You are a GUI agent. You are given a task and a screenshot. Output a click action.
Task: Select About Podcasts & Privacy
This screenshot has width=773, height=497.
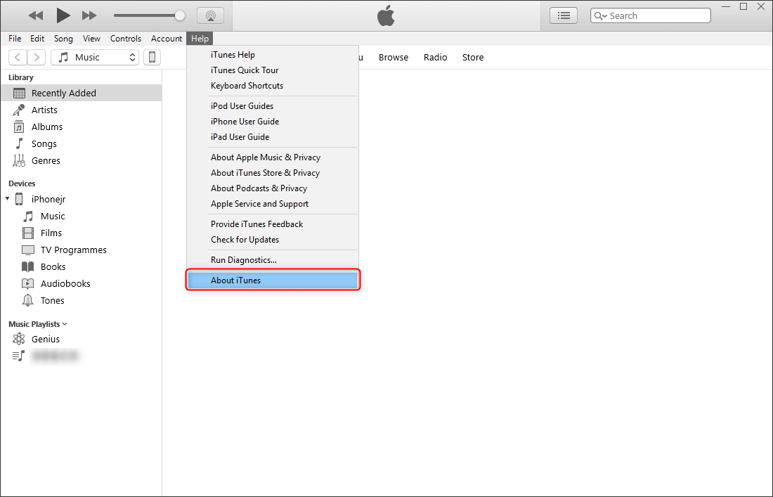272,188
